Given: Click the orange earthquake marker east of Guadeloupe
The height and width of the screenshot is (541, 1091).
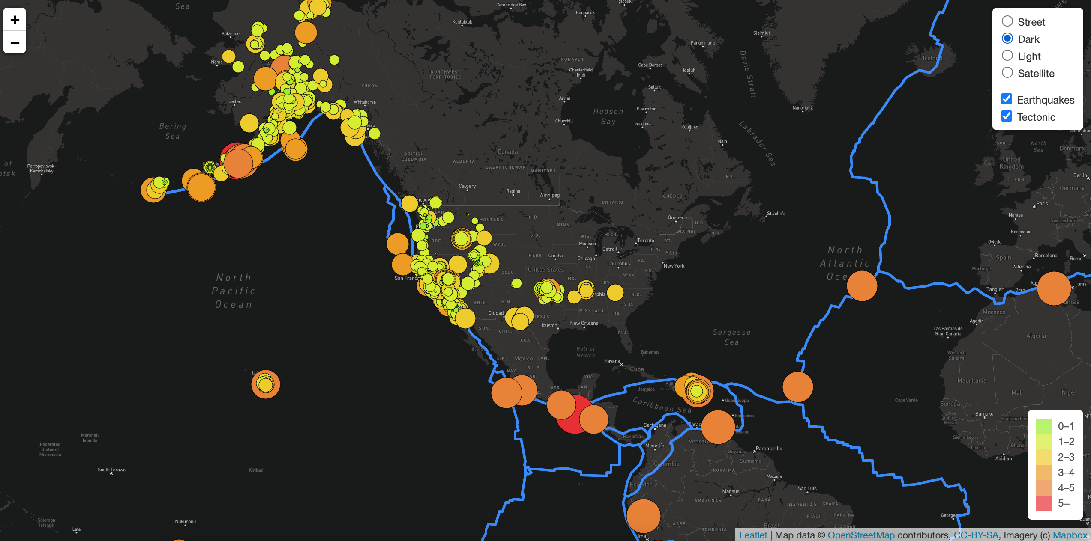Looking at the screenshot, I should [797, 387].
